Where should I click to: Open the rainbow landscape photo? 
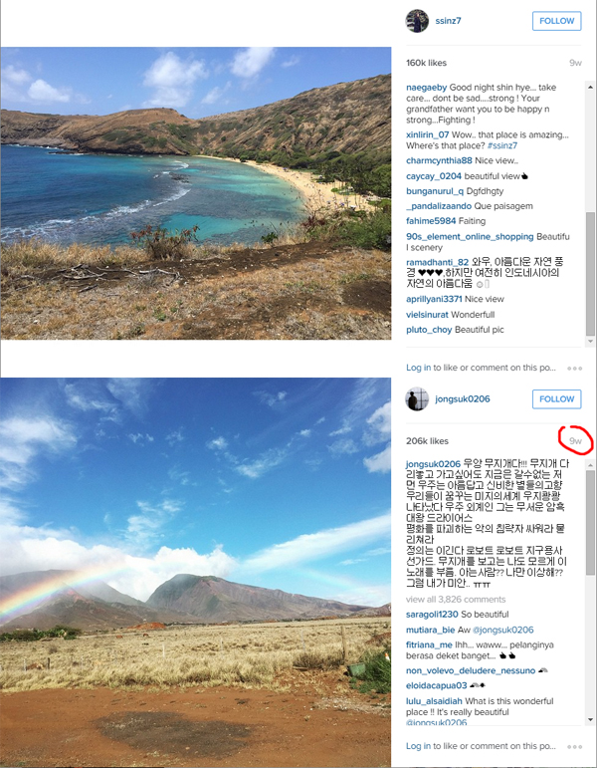click(x=196, y=572)
